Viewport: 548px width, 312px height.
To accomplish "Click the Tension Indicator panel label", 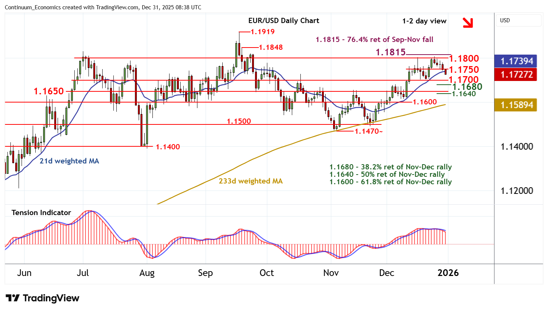I will coord(41,213).
